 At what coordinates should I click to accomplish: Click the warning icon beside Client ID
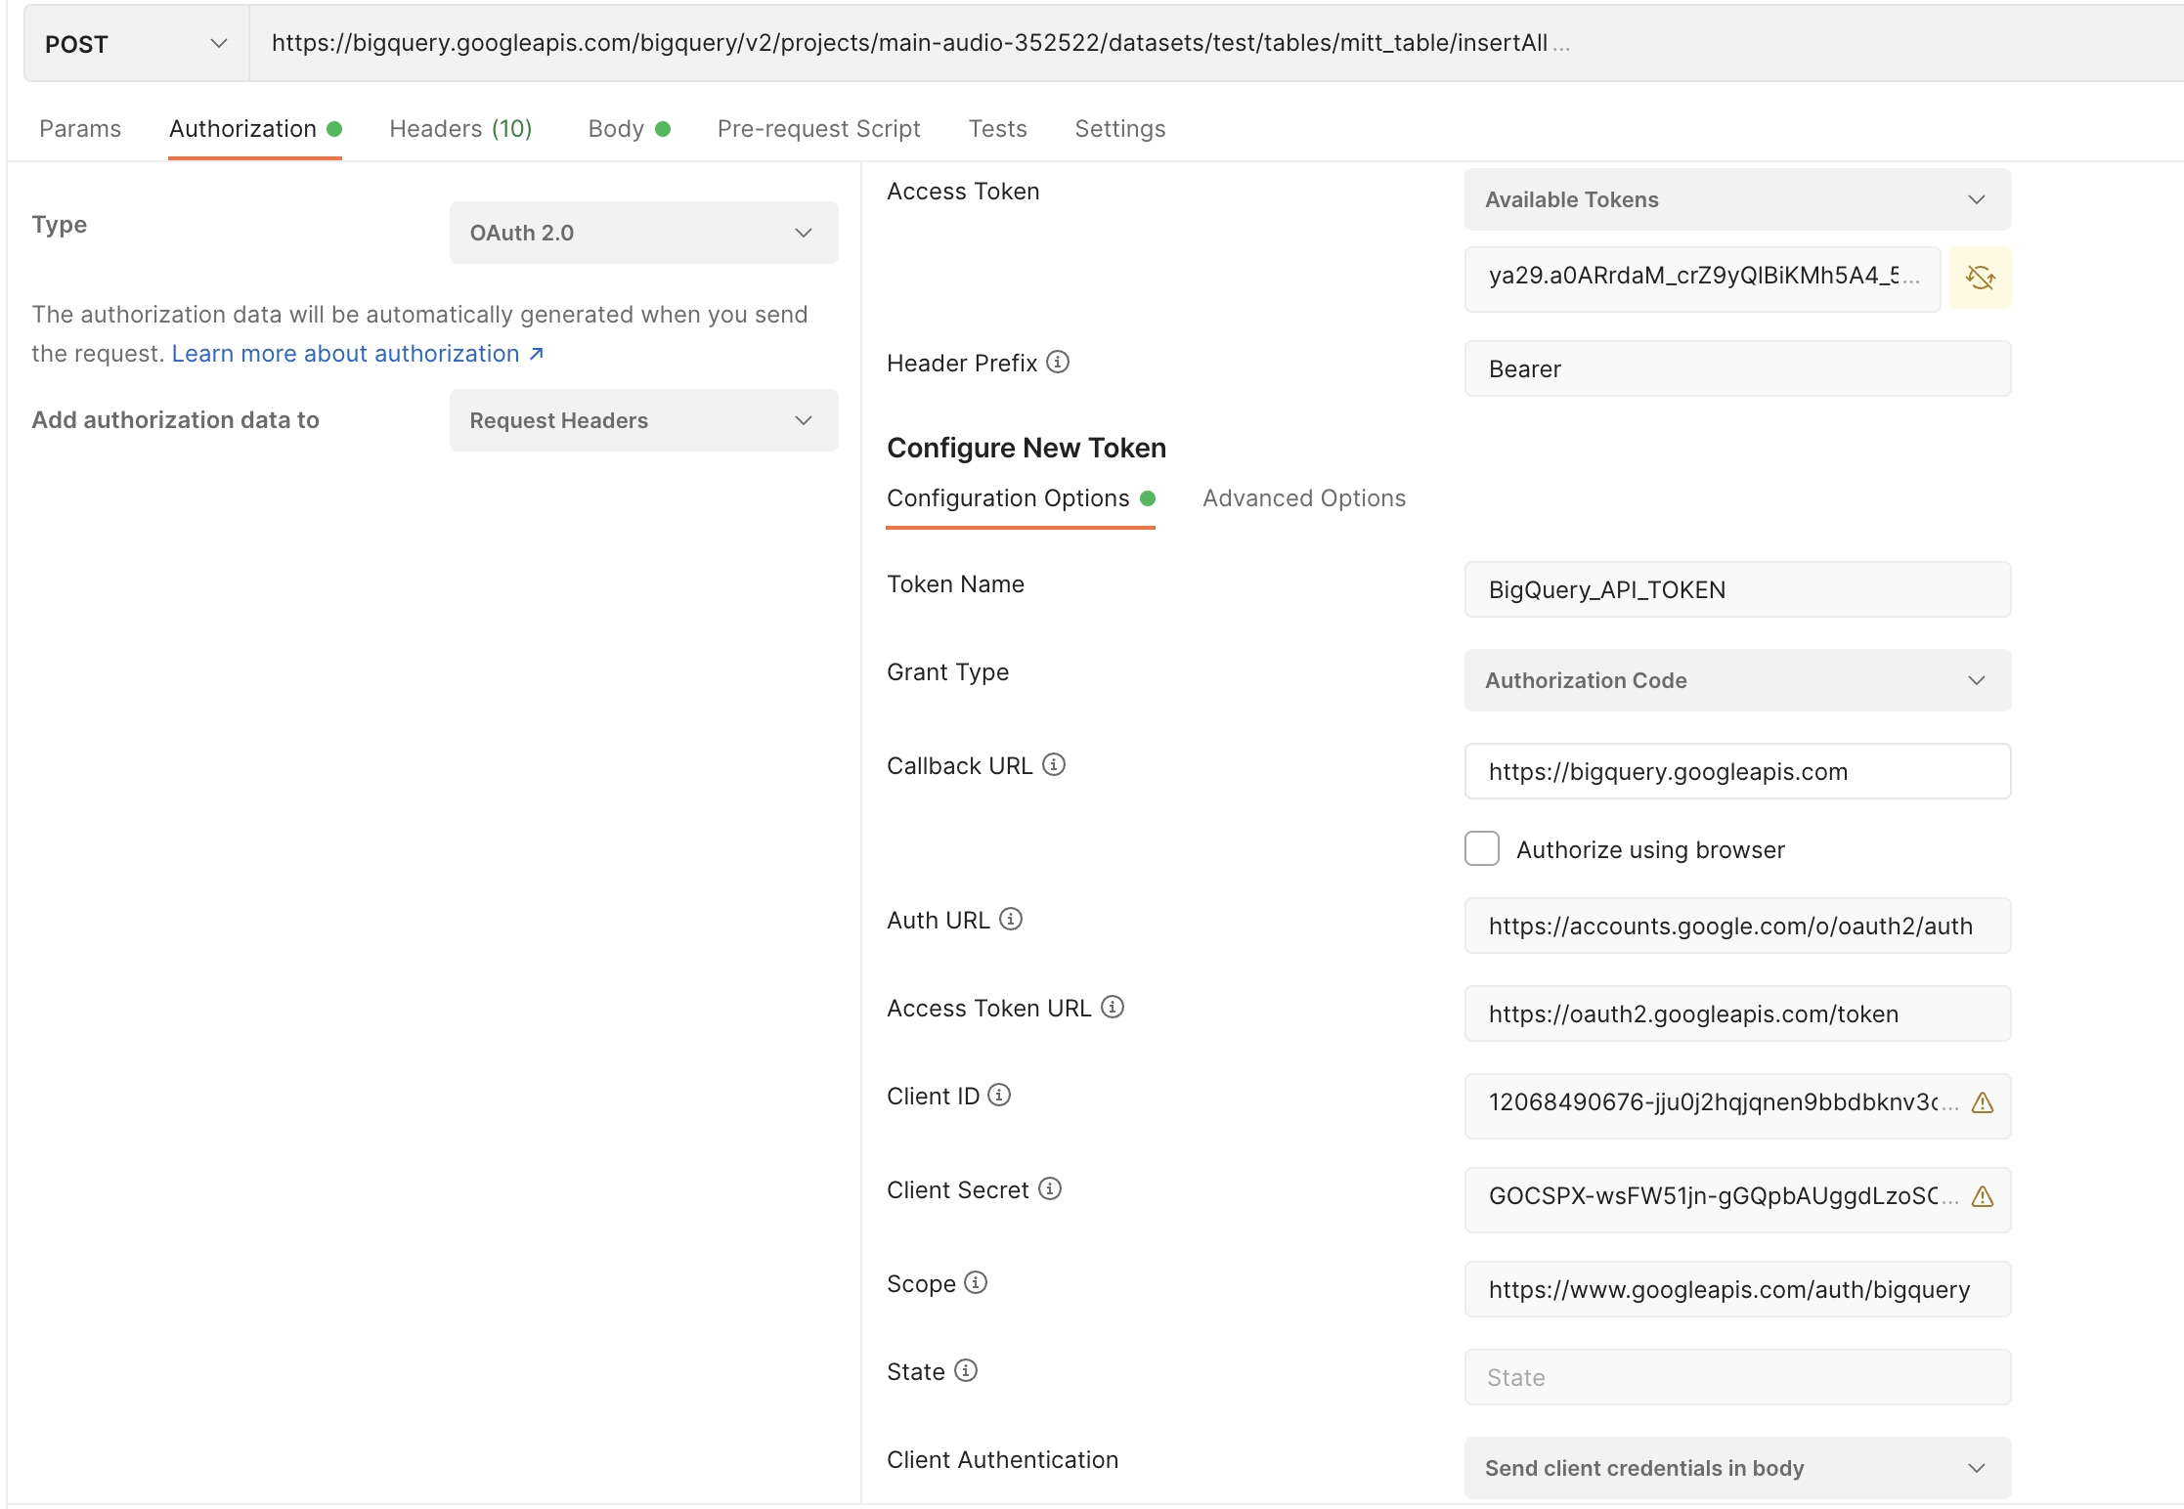(x=1984, y=1104)
